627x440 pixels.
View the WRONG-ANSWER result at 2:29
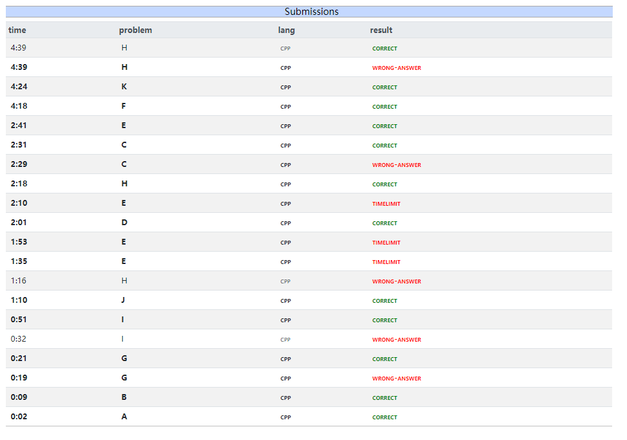click(396, 165)
